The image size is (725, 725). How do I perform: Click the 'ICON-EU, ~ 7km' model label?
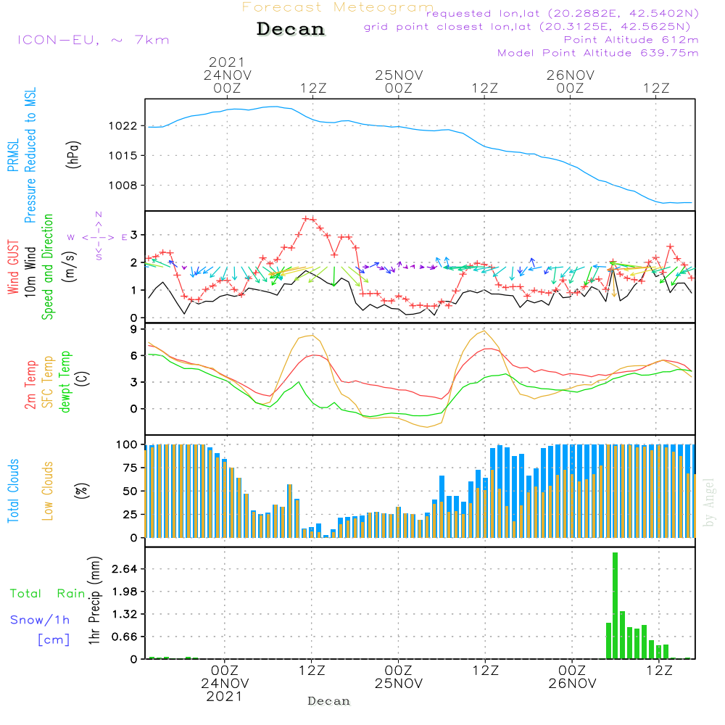(x=94, y=40)
